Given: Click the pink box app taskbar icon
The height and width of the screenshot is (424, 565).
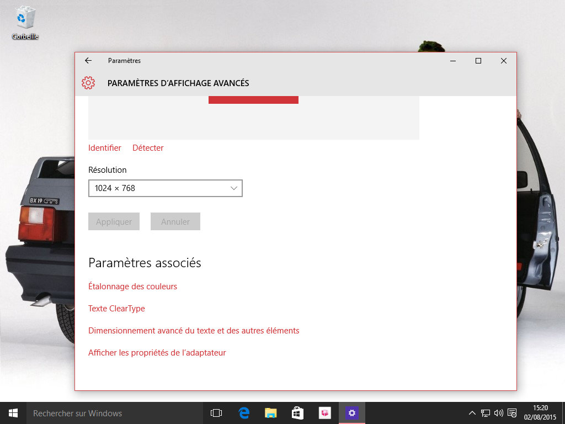Looking at the screenshot, I should pos(324,413).
